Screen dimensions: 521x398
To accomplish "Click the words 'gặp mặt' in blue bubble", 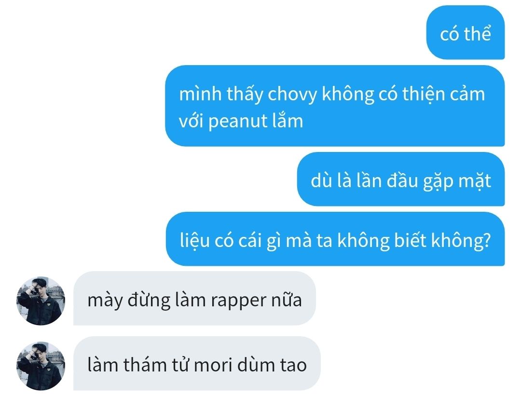I will 457,181.
